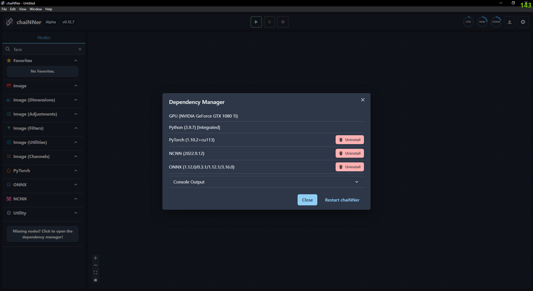The image size is (533, 291).
Task: Click the Restart chaiNNer button
Action: point(342,200)
